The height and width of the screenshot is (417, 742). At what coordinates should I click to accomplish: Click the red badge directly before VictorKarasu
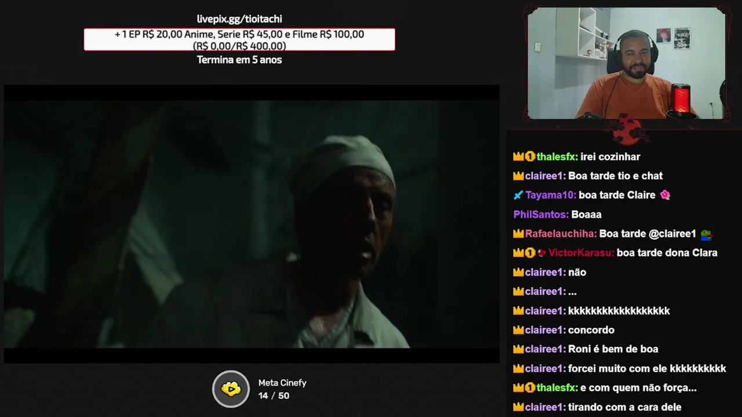[541, 253]
